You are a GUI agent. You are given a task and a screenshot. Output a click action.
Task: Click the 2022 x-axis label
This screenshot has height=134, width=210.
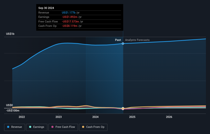click(x=22, y=117)
